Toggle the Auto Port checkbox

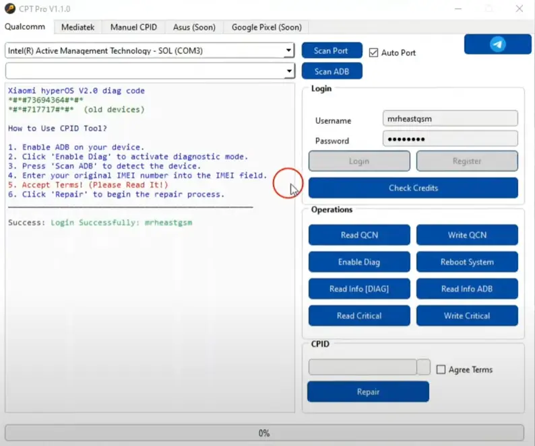373,53
